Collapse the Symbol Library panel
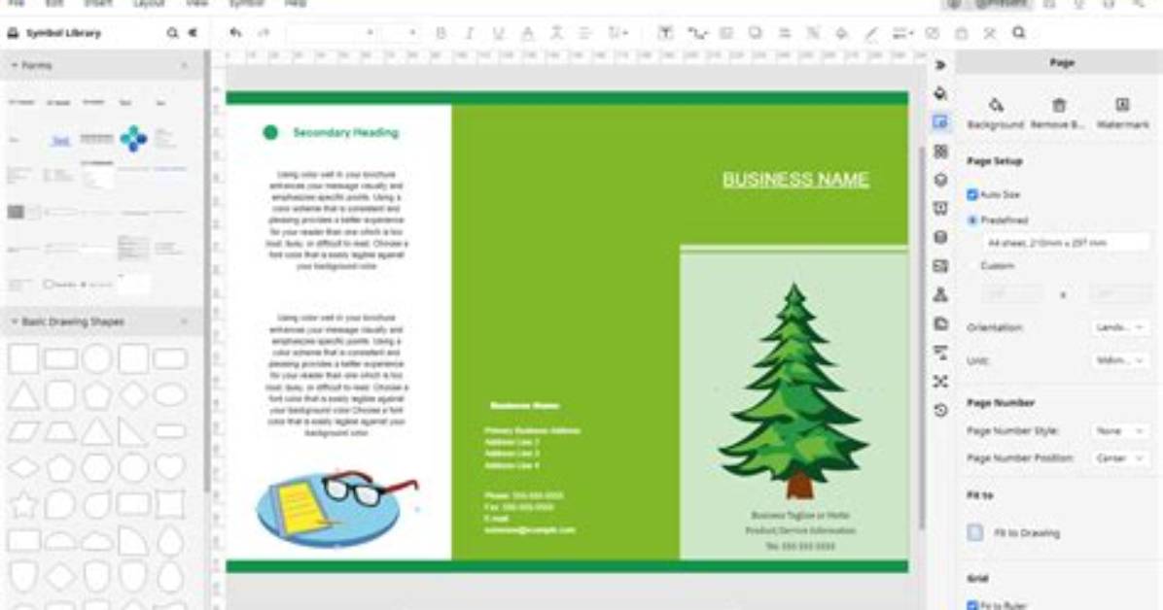Viewport: 1163px width, 610px height. pyautogui.click(x=193, y=33)
